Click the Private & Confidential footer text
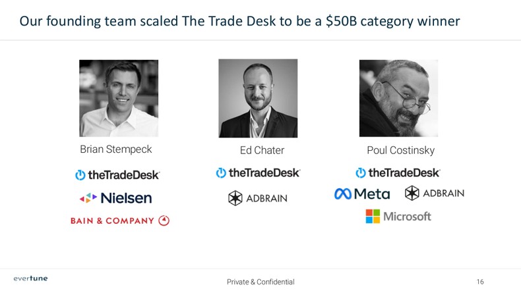Viewport: 521px width, 293px height. coord(260,282)
